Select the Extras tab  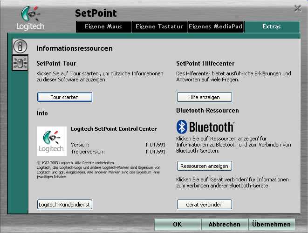(x=272, y=27)
